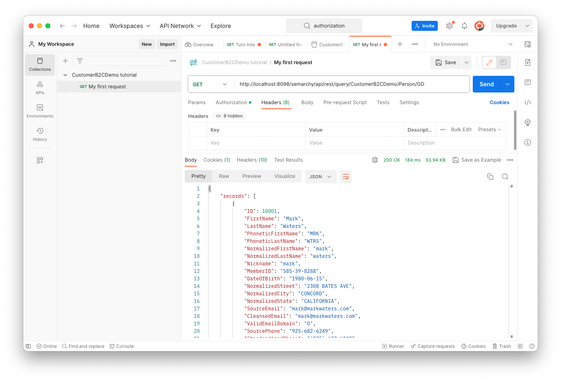This screenshot has height=382, width=561.
Task: Create a new collection with plus icon
Action: (x=65, y=61)
